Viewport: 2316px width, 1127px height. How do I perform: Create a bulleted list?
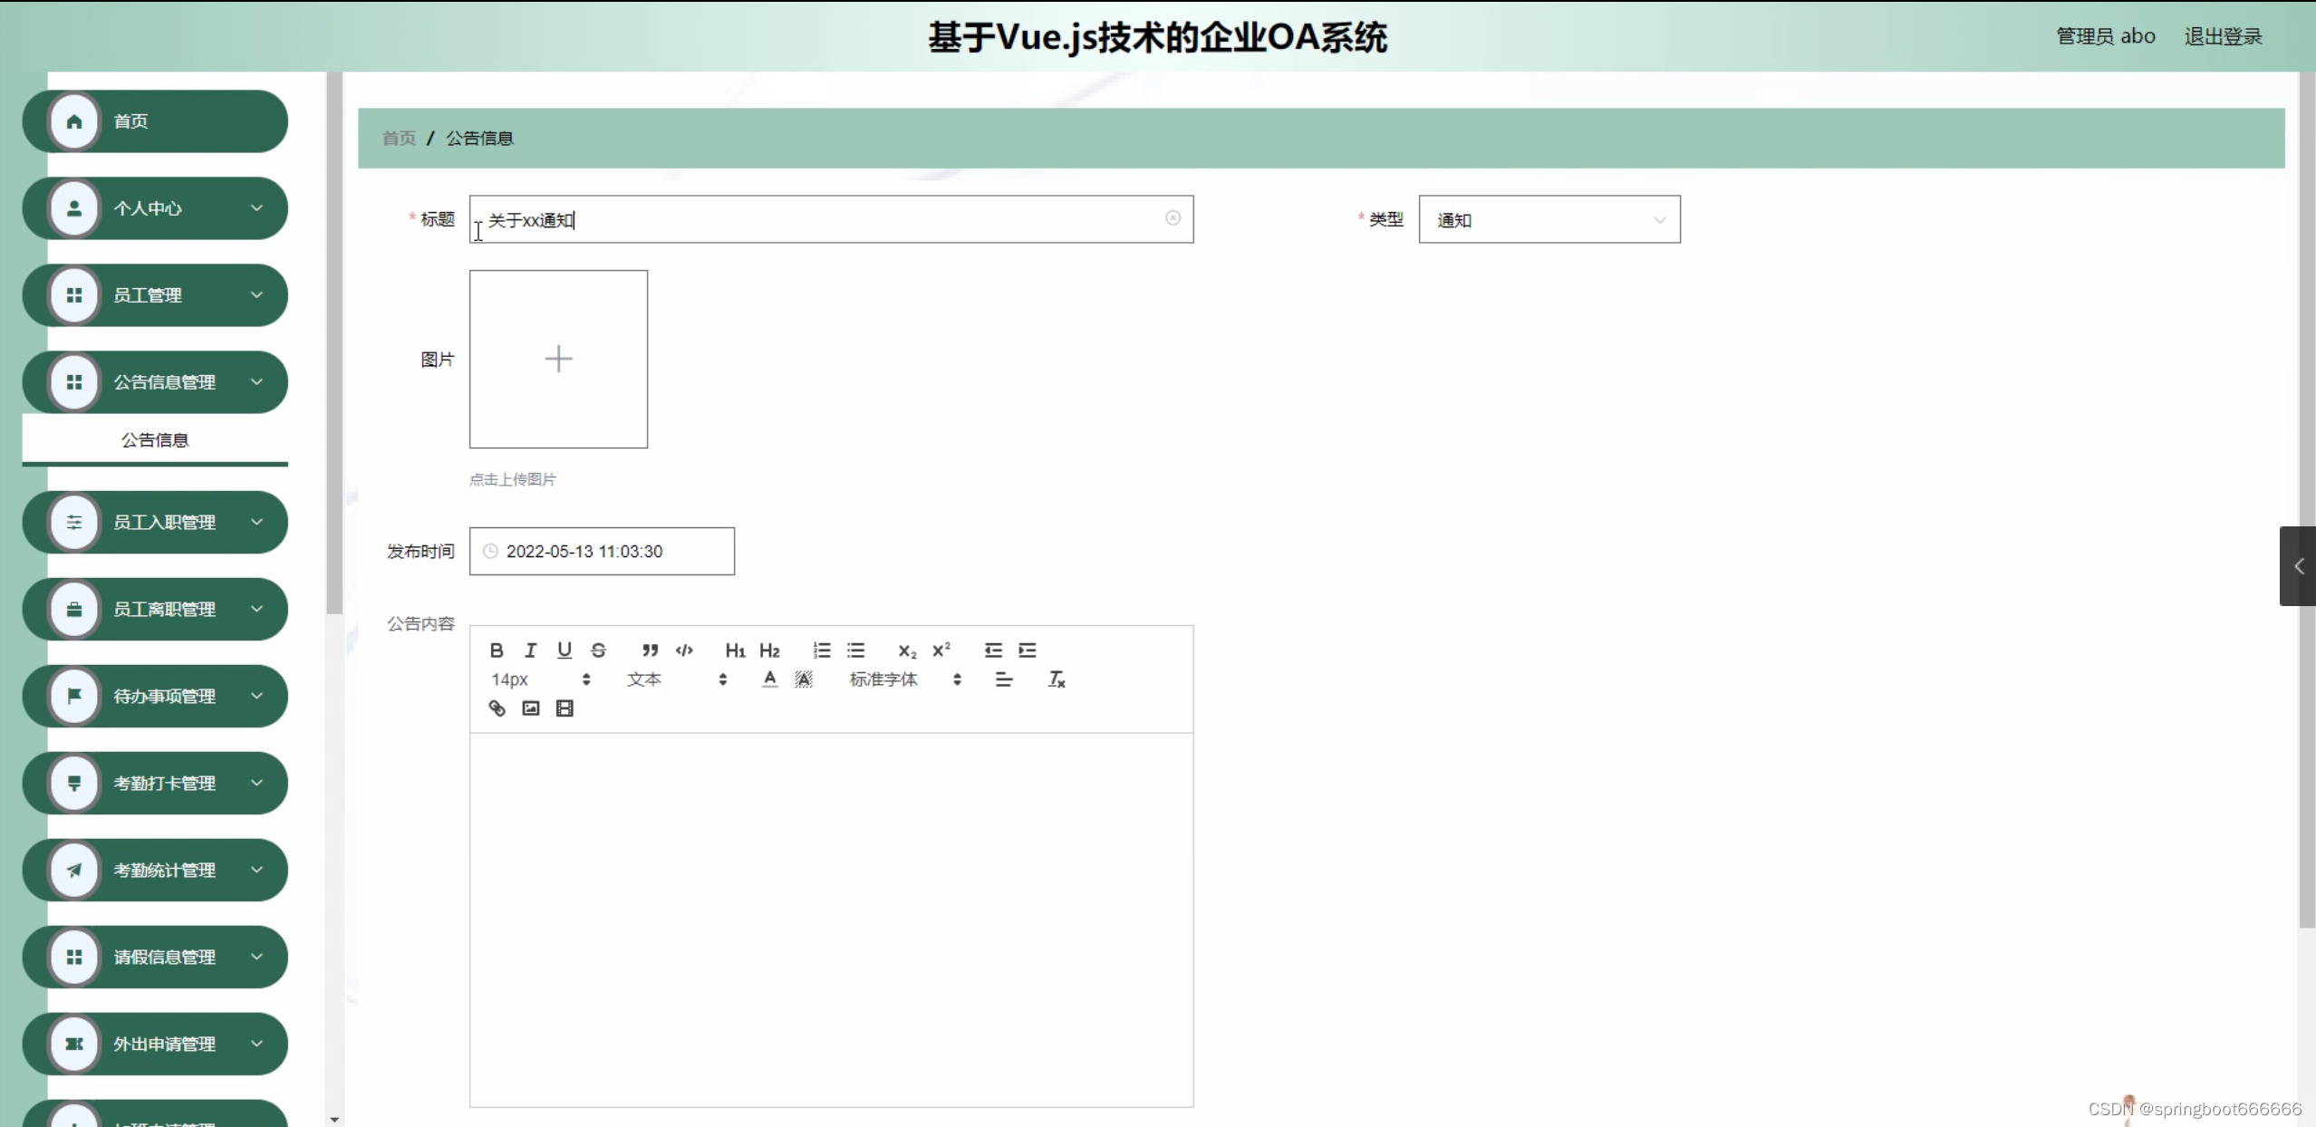[855, 650]
